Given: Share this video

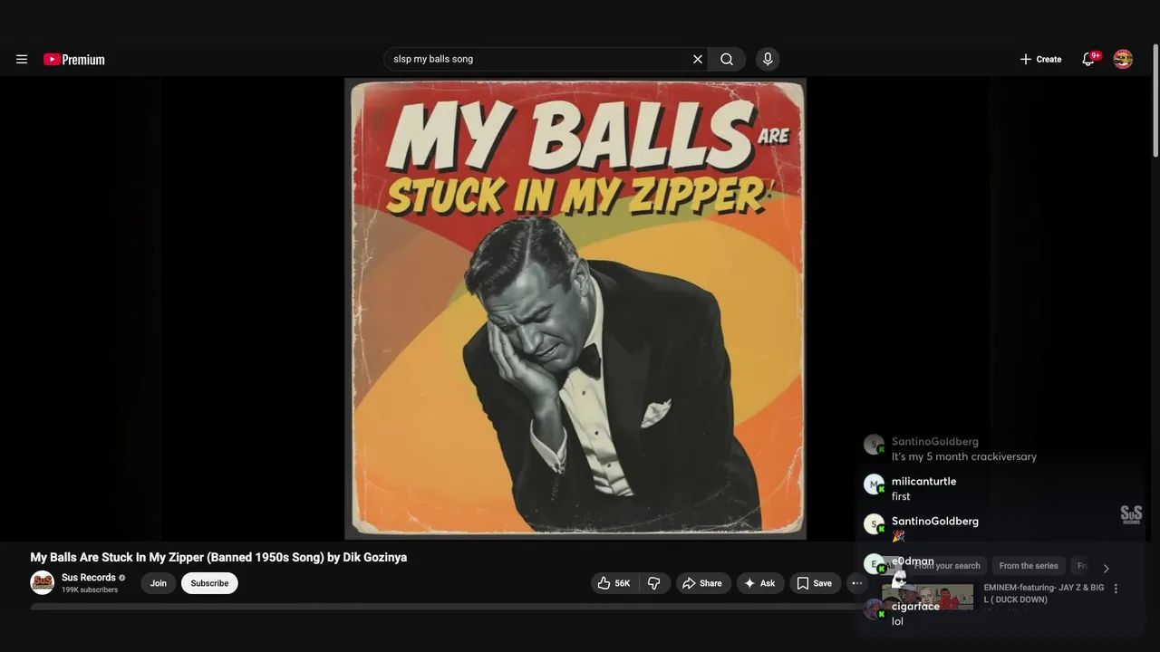Looking at the screenshot, I should coord(702,583).
